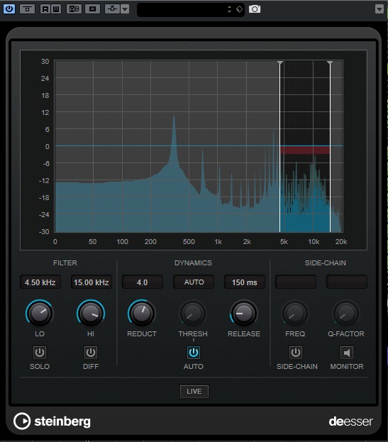Screen dimensions: 388x442
Task: Toggle the MONITOR speaker icon
Action: click(x=347, y=353)
